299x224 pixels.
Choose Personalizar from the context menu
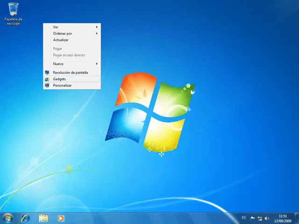point(72,85)
